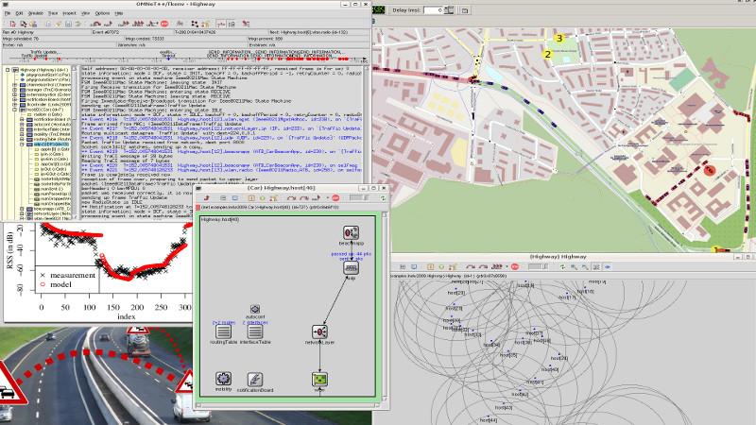Click the udp module icon in Car window
The width and height of the screenshot is (756, 425).
click(x=351, y=268)
